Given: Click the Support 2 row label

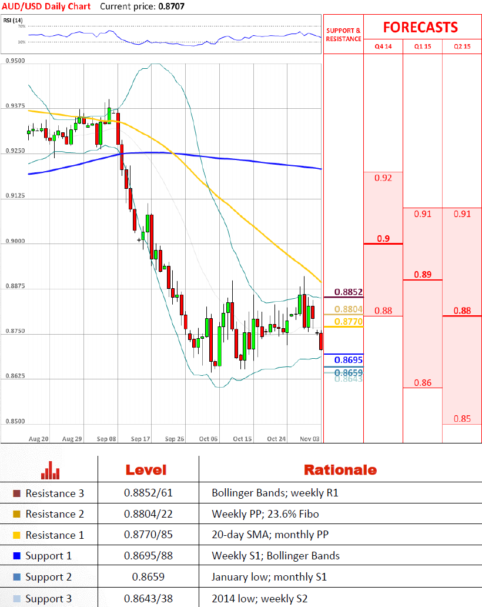Looking at the screenshot, I should pos(48,577).
